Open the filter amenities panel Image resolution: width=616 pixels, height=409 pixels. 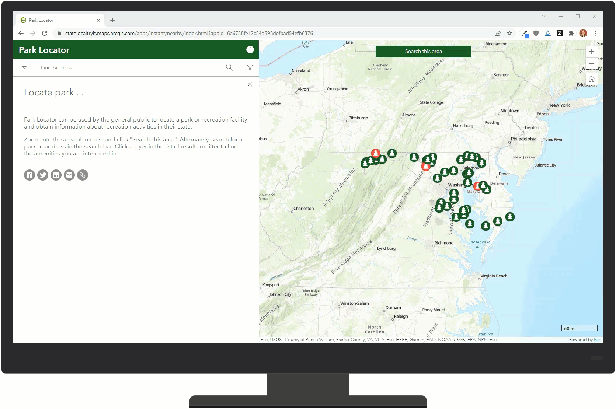250,67
